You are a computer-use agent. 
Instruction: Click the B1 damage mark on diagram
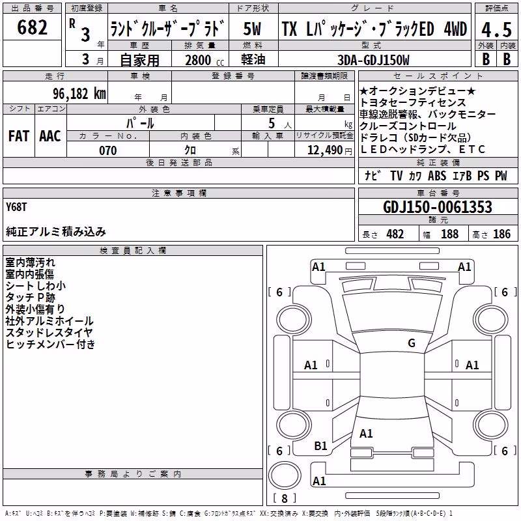pos(320,445)
